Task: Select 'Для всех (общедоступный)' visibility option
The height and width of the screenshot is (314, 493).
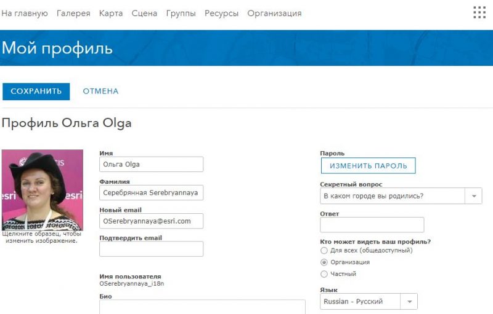Action: 324,251
